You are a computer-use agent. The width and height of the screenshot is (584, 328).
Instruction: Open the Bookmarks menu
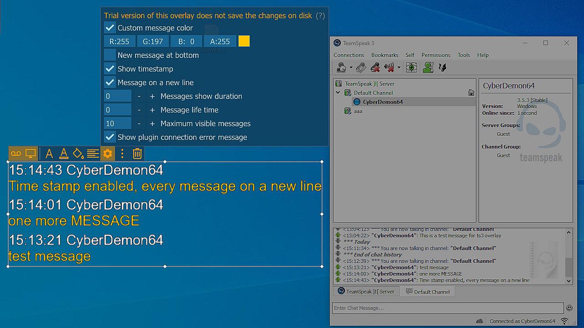click(385, 55)
